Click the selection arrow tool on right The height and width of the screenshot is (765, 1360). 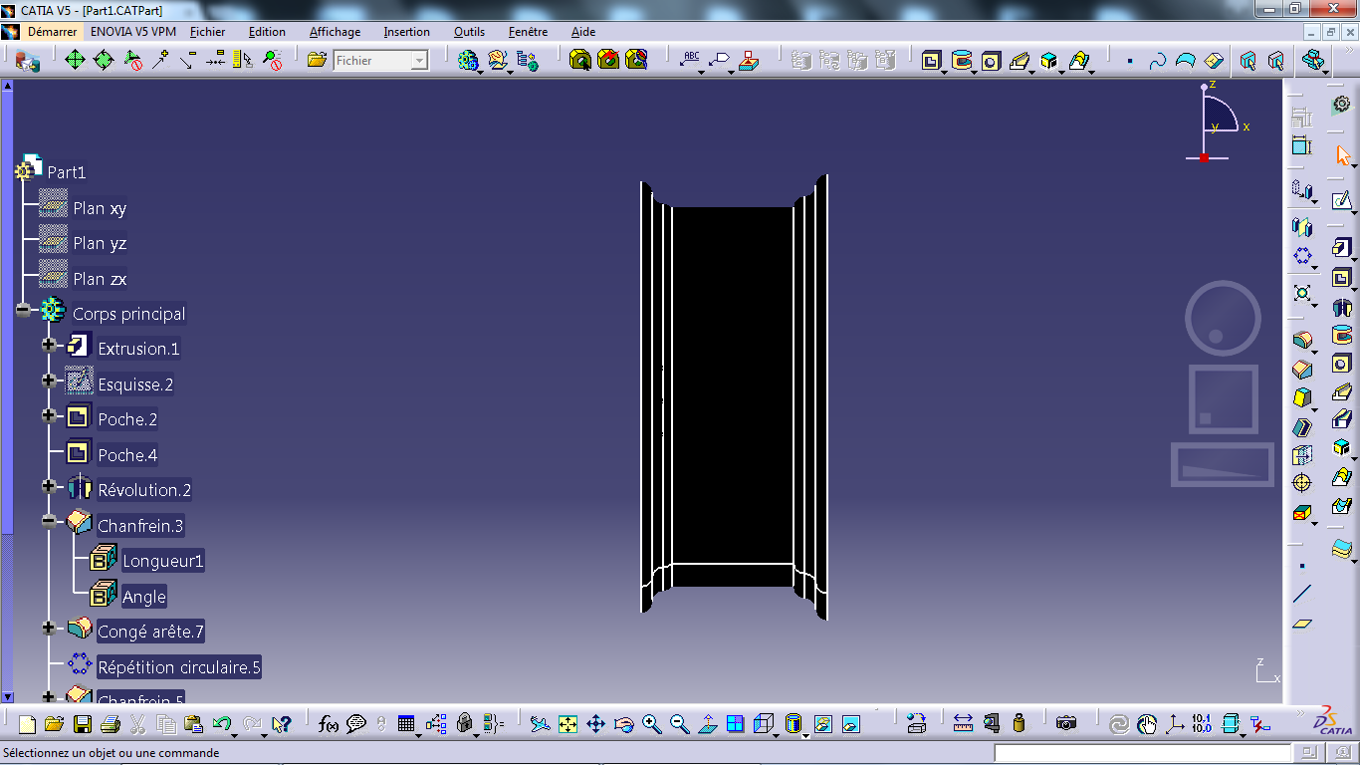coord(1343,155)
